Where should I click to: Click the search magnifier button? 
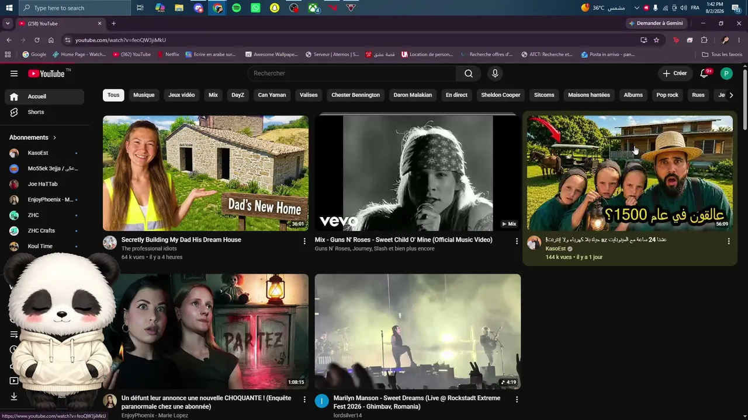tap(469, 73)
